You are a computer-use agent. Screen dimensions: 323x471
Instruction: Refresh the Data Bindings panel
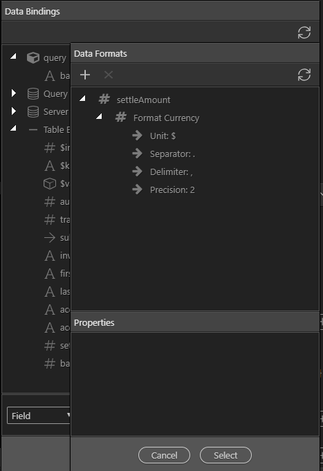point(304,33)
